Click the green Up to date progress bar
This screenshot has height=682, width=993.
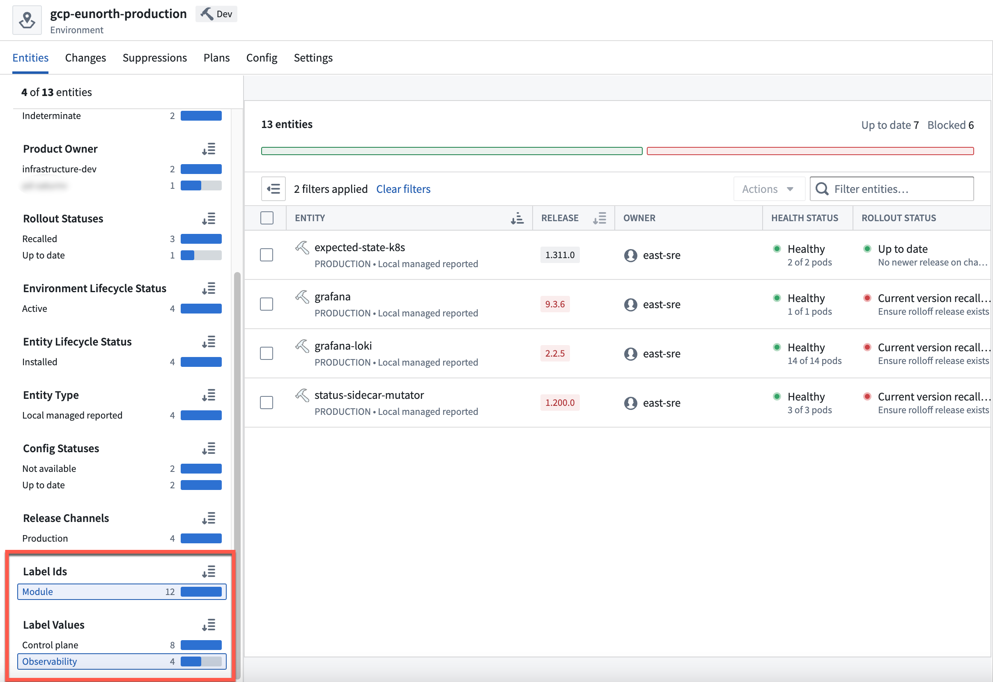coord(452,151)
